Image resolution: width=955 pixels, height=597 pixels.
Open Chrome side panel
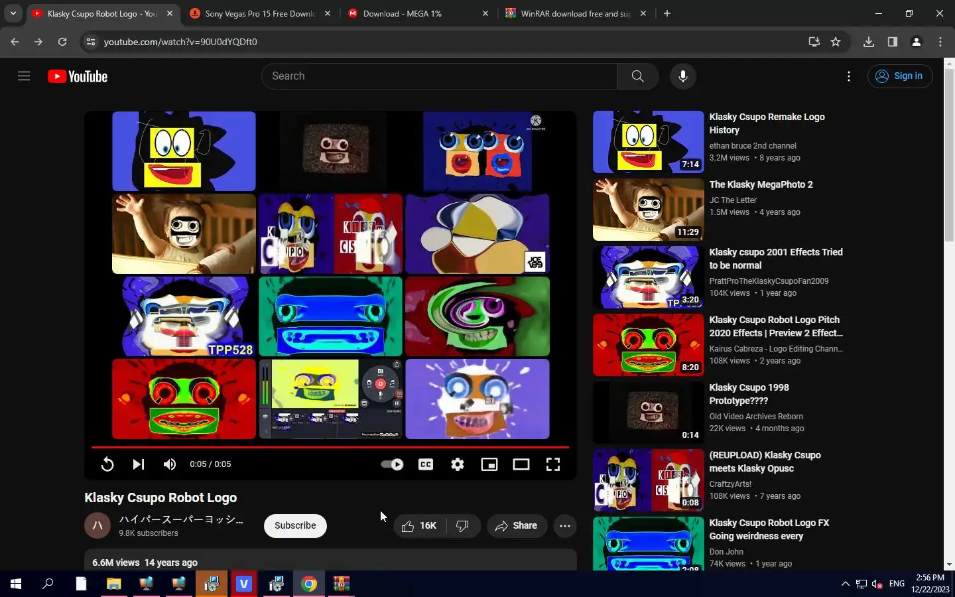pyautogui.click(x=893, y=42)
